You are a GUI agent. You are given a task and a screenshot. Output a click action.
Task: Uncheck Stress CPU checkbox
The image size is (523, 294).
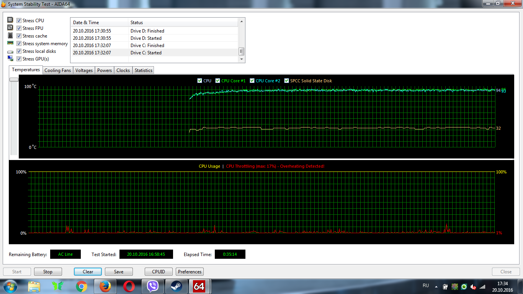tap(19, 21)
